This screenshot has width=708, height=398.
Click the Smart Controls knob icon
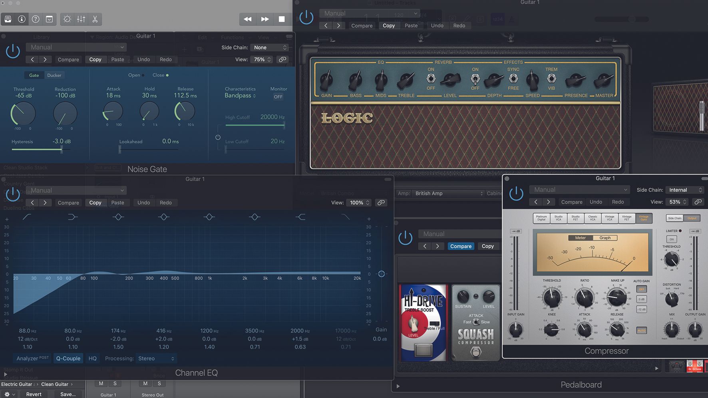pos(66,19)
